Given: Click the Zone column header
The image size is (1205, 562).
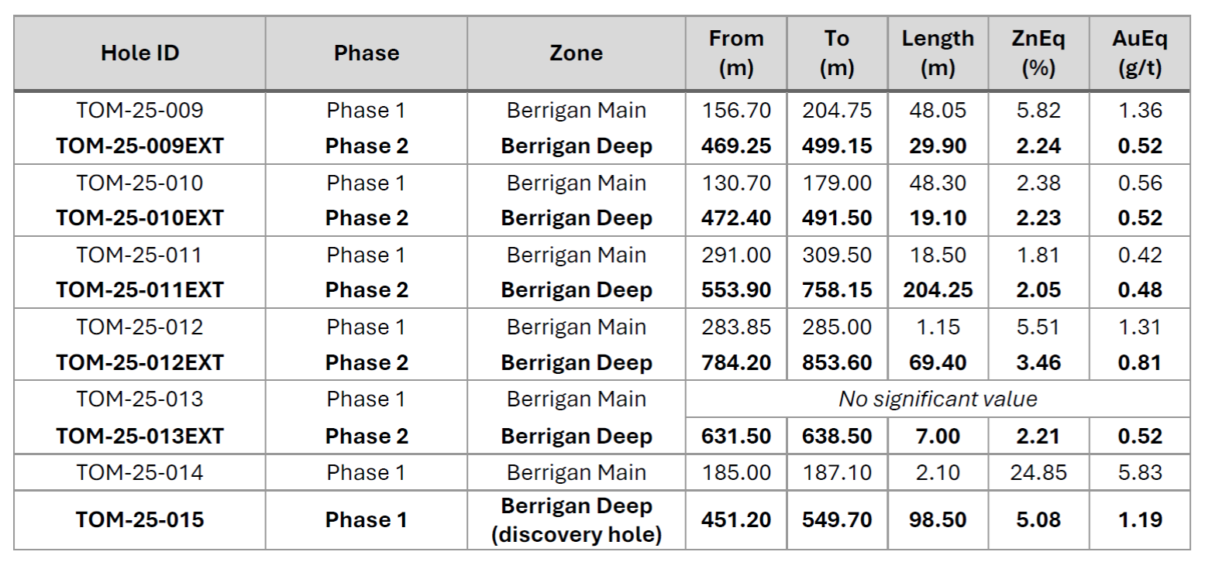Looking at the screenshot, I should pos(576,53).
